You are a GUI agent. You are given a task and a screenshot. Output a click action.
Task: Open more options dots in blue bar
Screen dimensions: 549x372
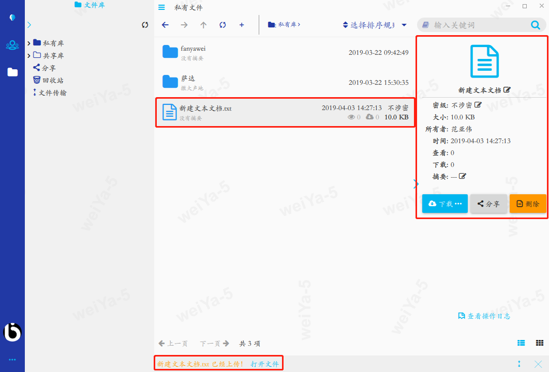coord(12,360)
